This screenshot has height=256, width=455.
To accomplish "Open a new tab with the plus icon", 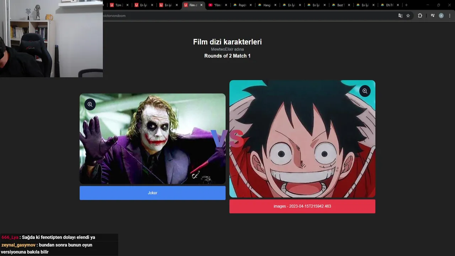I will [406, 5].
